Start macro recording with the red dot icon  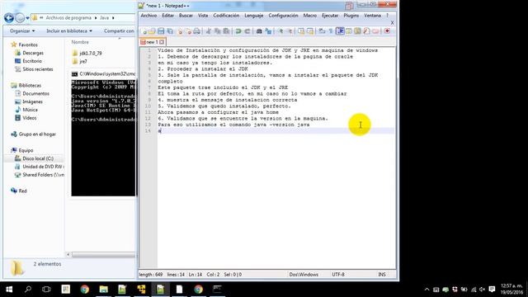387,31
